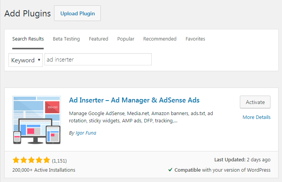Activate the Ad Inserter plugin

click(x=255, y=102)
